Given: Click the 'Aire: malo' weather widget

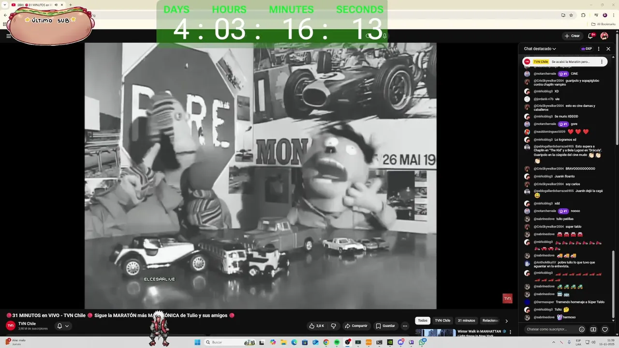Looking at the screenshot, I should point(15,342).
